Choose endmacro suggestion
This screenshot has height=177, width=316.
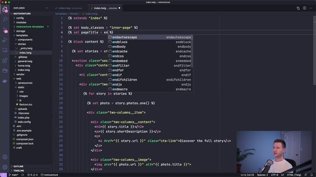click(x=150, y=89)
